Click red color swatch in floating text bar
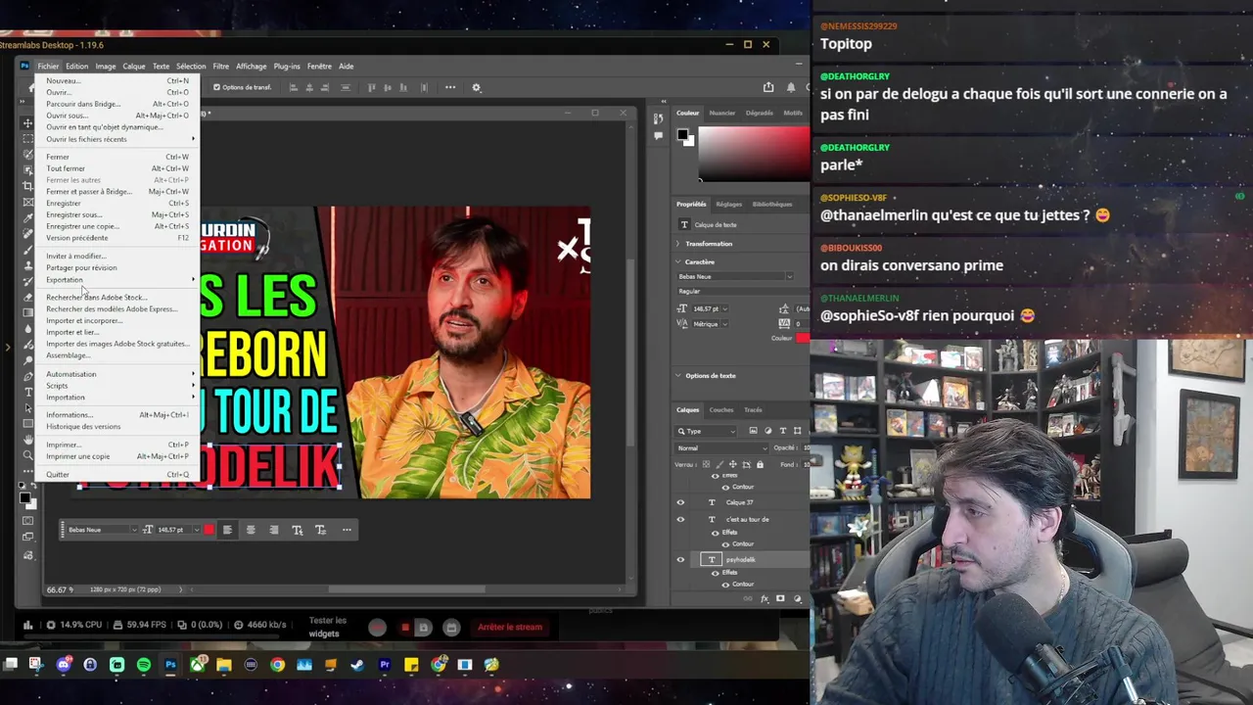Screen dimensions: 1253x705 209,530
